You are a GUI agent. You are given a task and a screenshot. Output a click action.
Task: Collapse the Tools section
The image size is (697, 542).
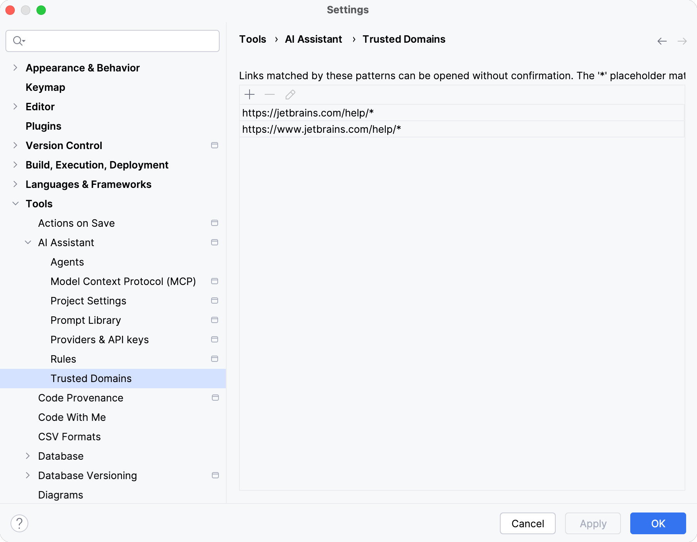15,203
